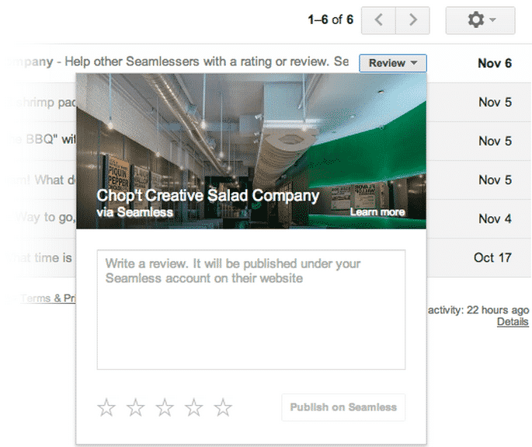Rate three stars in review
The width and height of the screenshot is (532, 447).
(x=165, y=407)
